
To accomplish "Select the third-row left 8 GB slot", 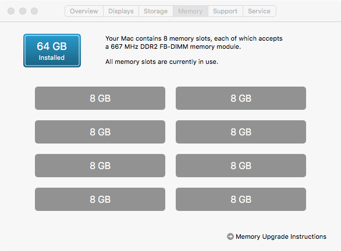I will point(100,166).
